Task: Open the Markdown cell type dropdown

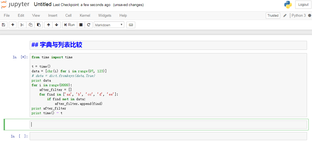Action: click(x=109, y=25)
